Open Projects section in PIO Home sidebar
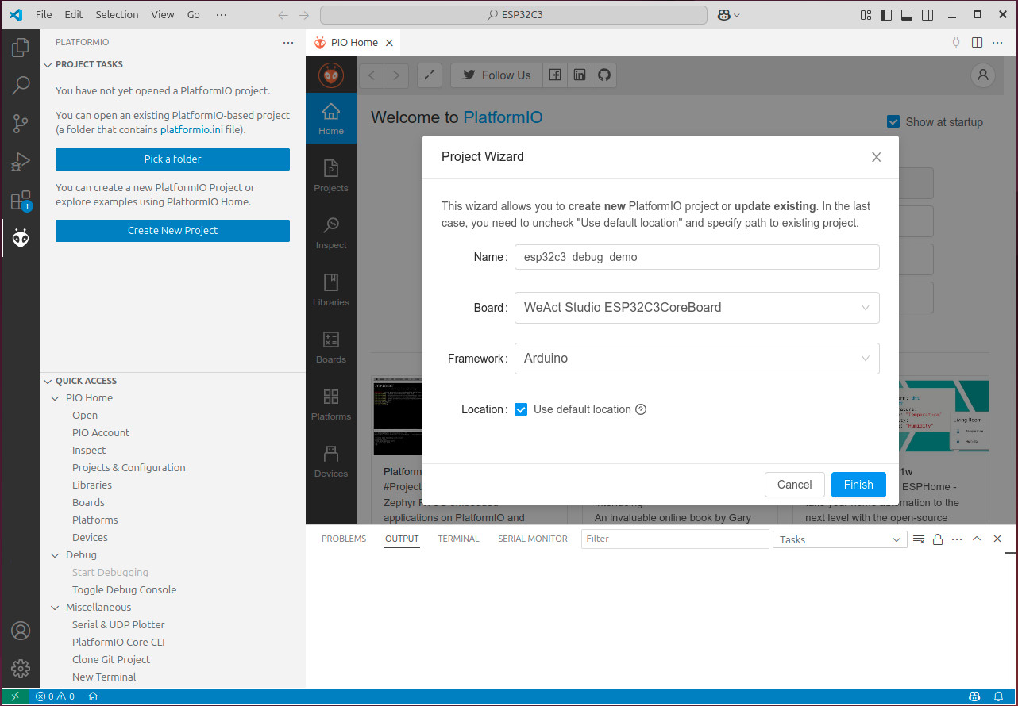The height and width of the screenshot is (706, 1018). coord(331,176)
